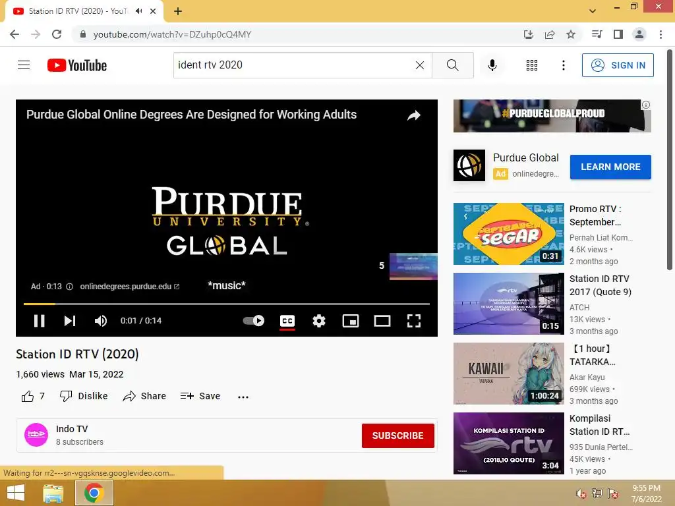
Task: Click the video progress bar
Action: point(227,304)
